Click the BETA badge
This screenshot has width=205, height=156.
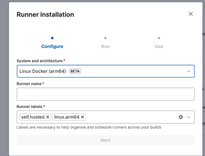[x=75, y=71]
